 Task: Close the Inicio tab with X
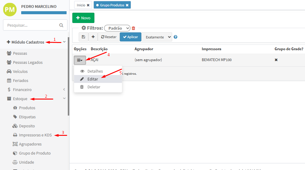(88, 5)
